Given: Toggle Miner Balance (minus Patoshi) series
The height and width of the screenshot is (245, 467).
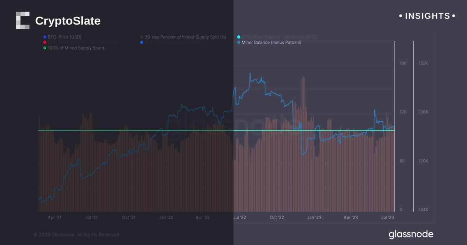Looking at the screenshot, I should click(271, 42).
